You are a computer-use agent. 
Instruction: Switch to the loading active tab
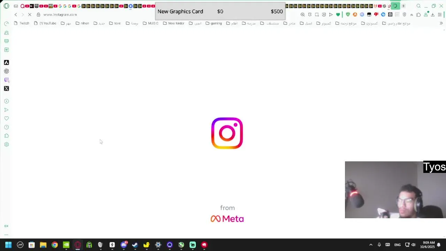tap(395, 6)
